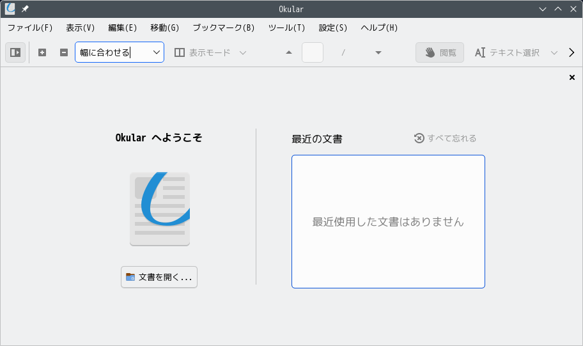Image resolution: width=583 pixels, height=346 pixels.
Task: Click the 最近使用した文書はありません message
Action: coord(388,222)
